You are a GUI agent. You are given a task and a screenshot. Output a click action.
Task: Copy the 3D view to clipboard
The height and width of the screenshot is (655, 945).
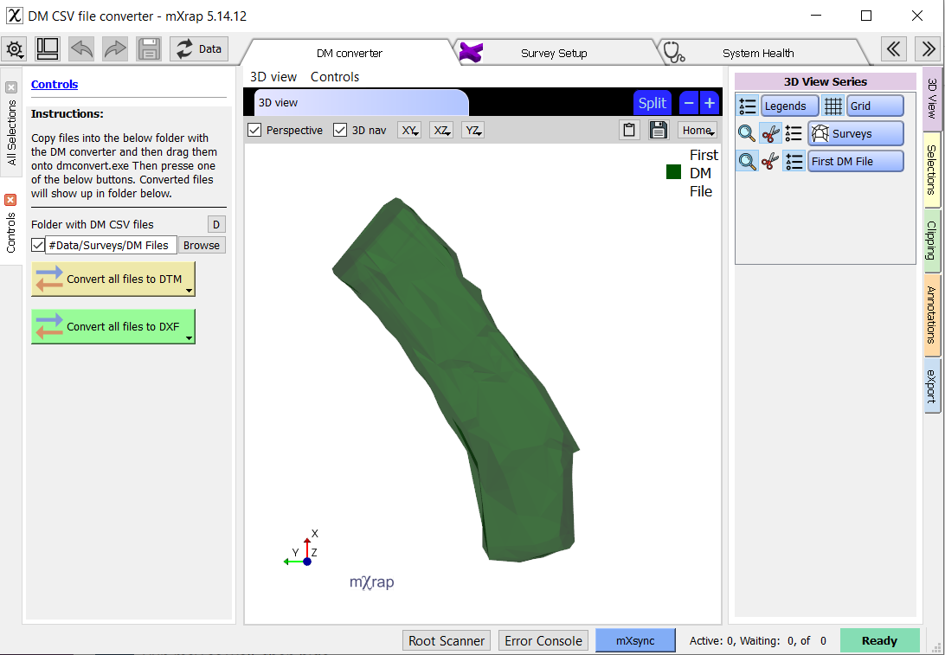629,130
